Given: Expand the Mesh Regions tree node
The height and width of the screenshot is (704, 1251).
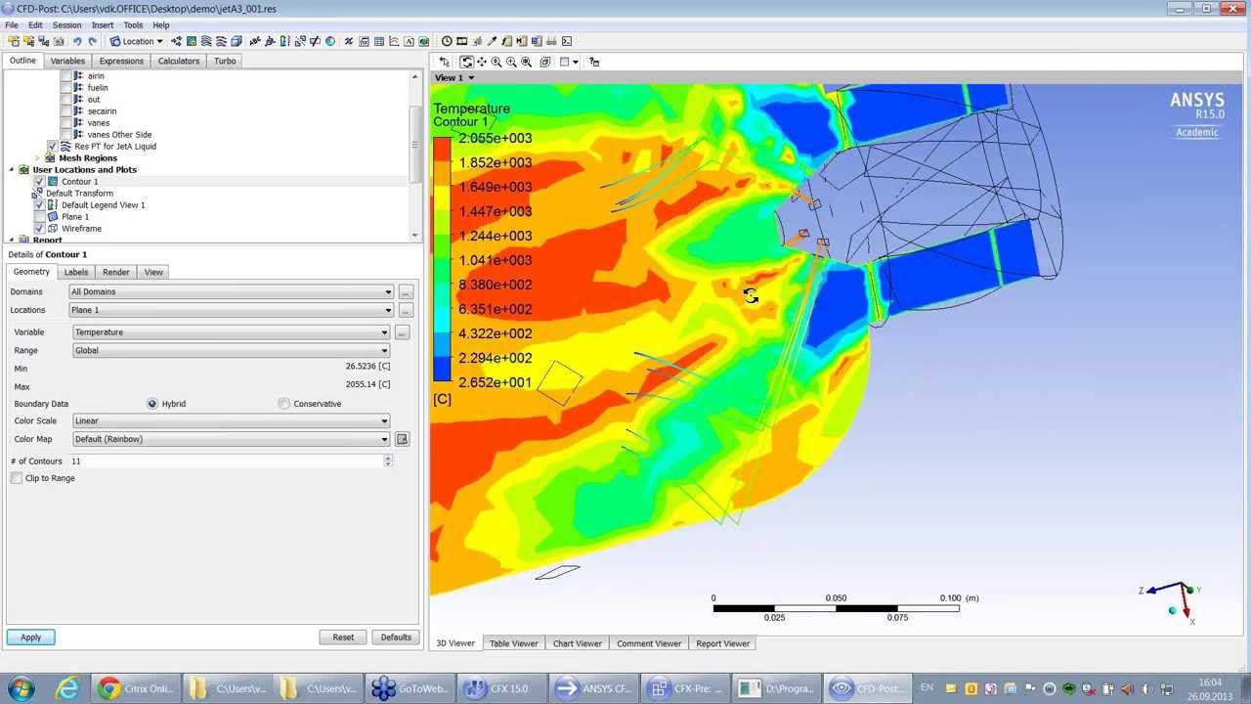Looking at the screenshot, I should pos(37,158).
